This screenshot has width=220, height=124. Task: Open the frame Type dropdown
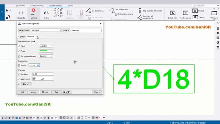(x=46, y=46)
